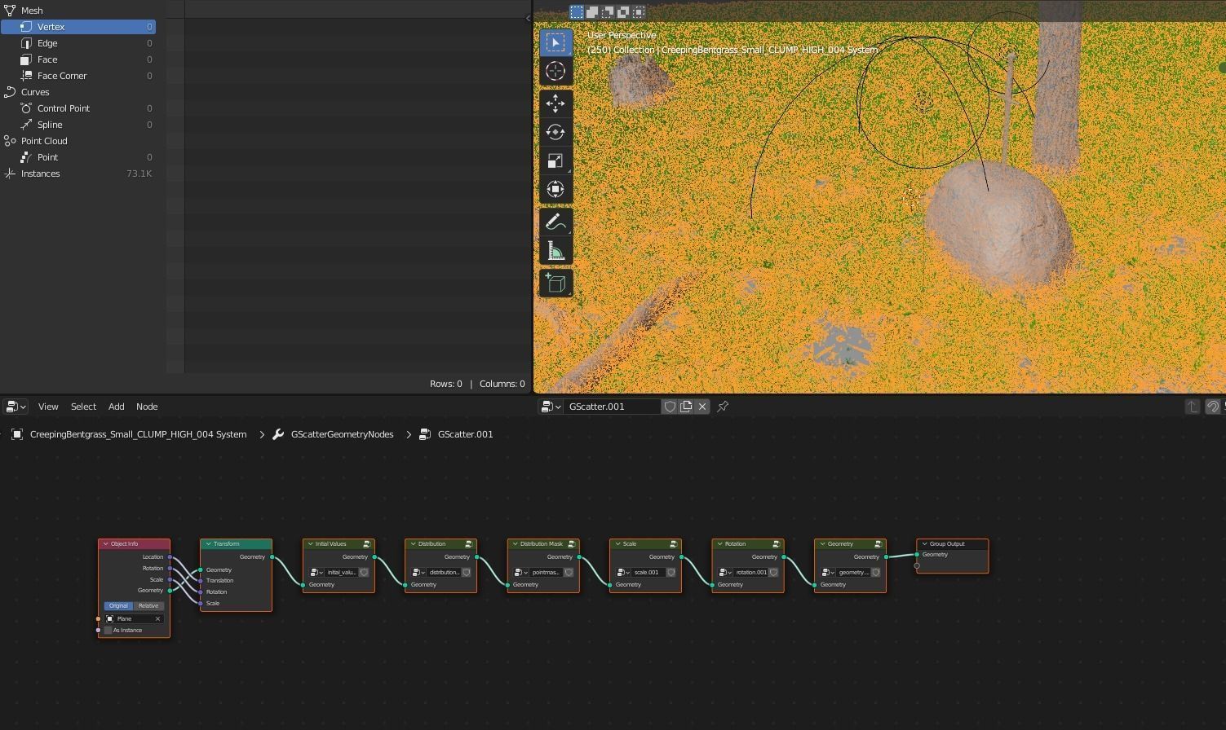Collapse the Distribution node
This screenshot has width=1226, height=730.
413,543
